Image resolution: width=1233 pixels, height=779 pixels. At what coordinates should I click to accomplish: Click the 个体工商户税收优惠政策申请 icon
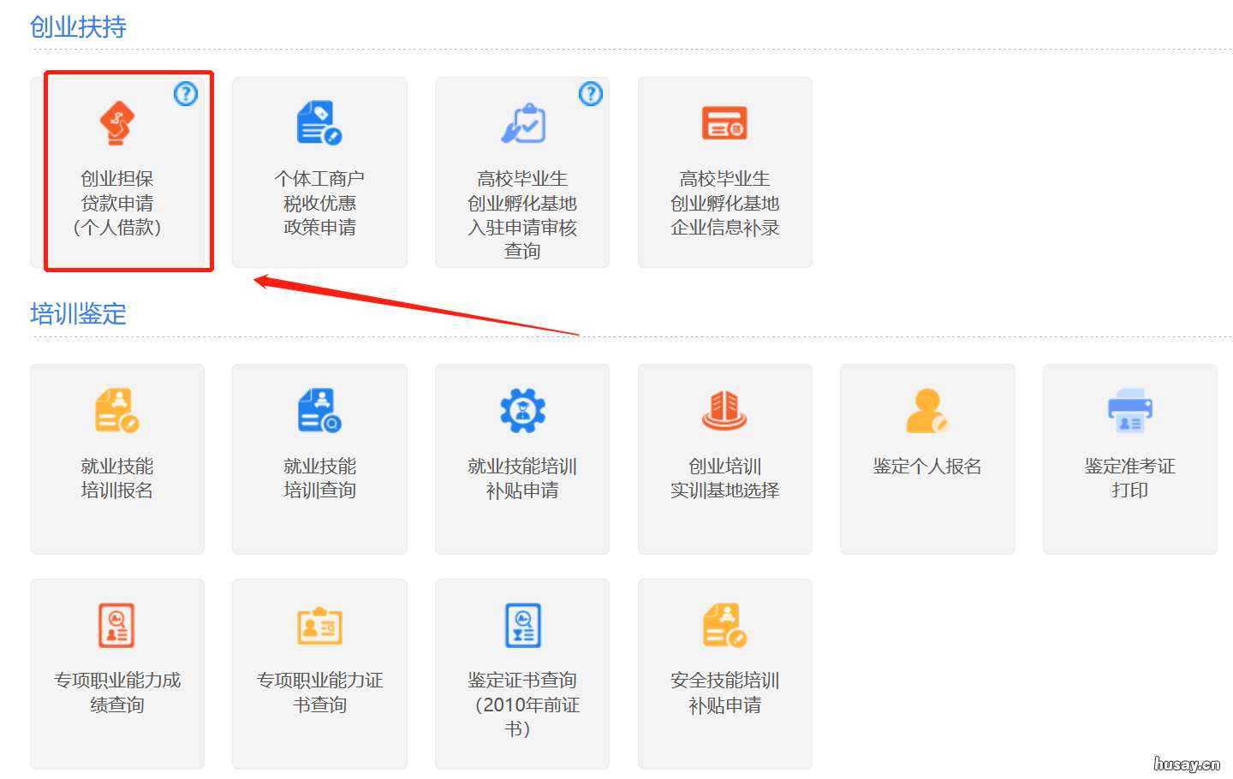319,123
